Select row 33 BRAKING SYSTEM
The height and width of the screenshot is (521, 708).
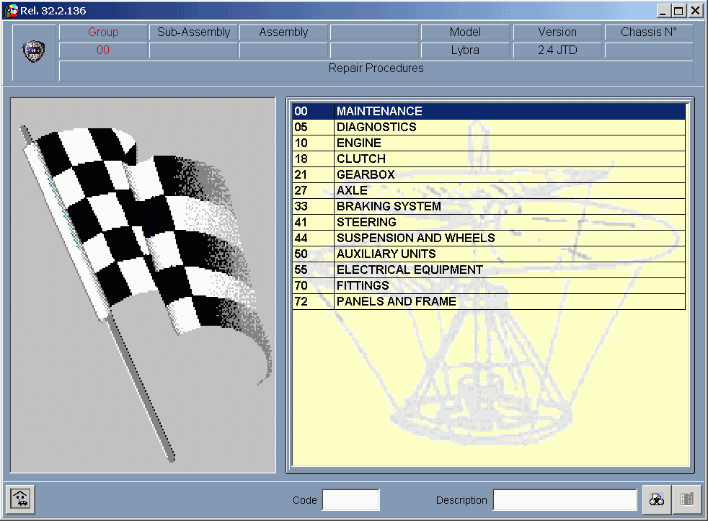point(489,206)
